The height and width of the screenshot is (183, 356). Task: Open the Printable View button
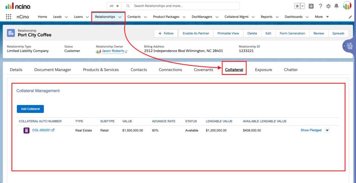[x=228, y=33]
